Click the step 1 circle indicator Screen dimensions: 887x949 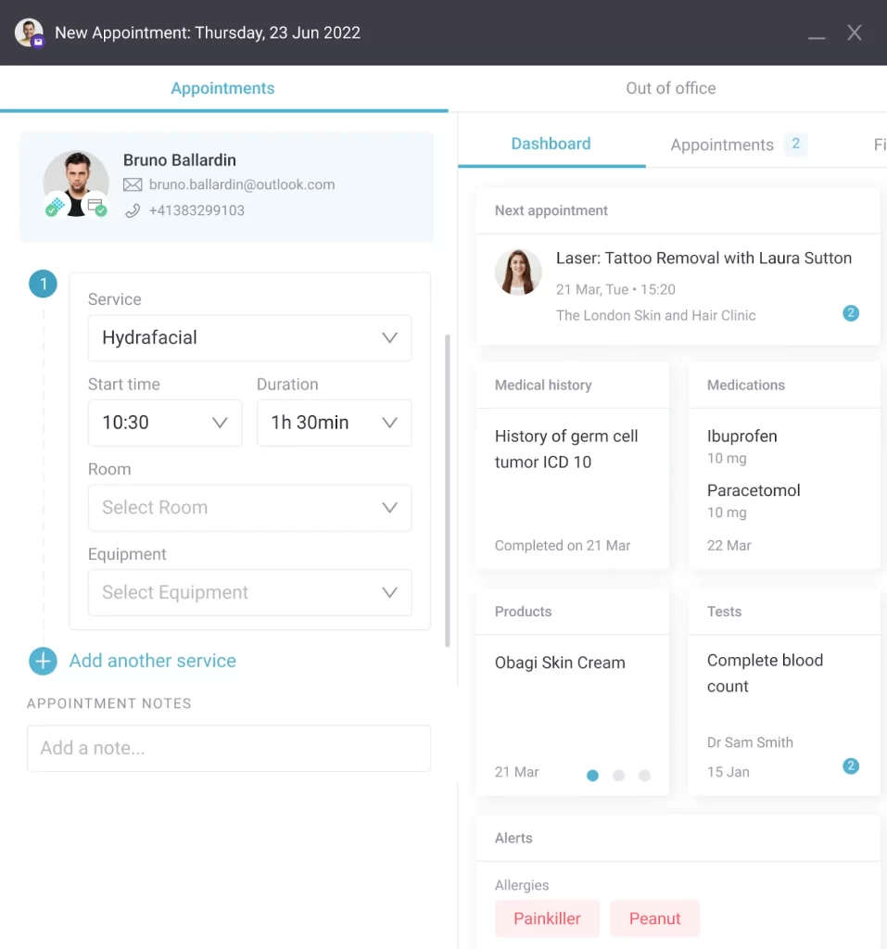pos(43,284)
